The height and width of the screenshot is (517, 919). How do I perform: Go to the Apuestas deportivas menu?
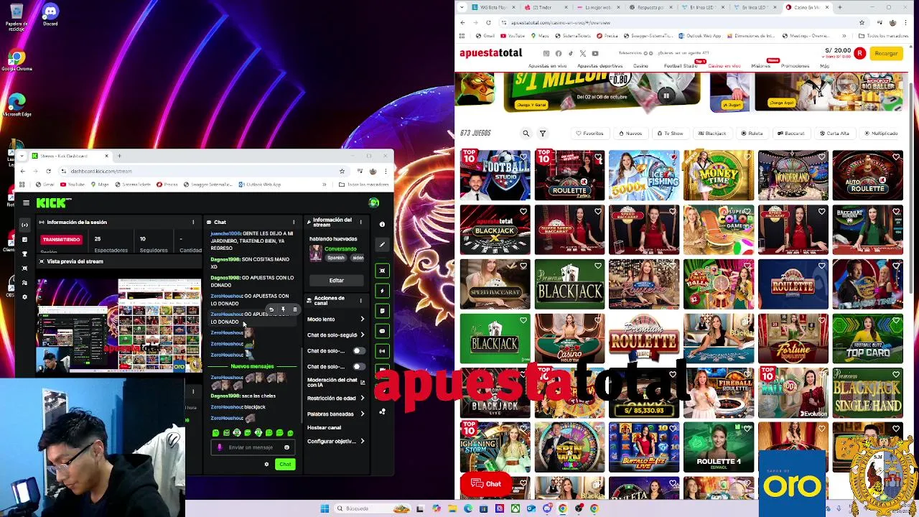[600, 66]
